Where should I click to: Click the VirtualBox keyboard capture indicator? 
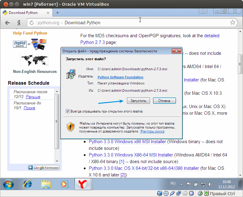click(206, 193)
